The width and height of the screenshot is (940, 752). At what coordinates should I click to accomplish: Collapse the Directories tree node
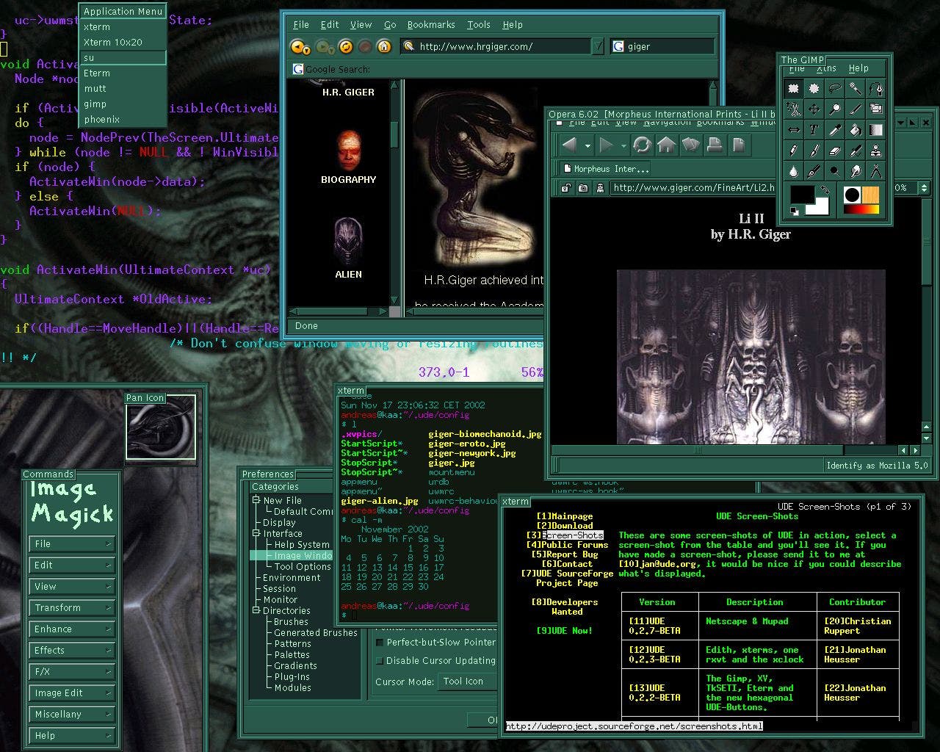coord(256,611)
